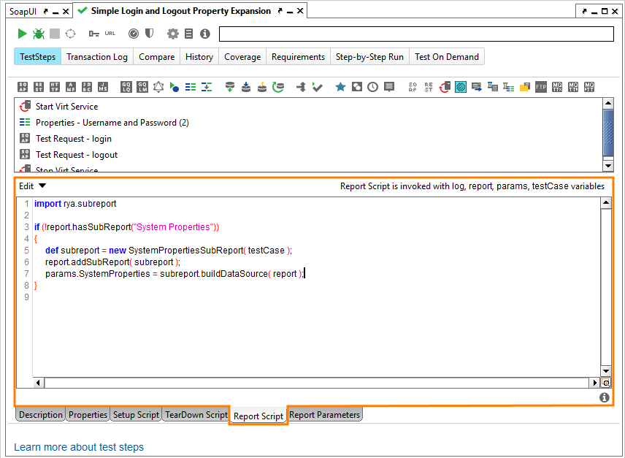Open the TearDown Script tab
Screen dimensions: 625x458
[196, 415]
